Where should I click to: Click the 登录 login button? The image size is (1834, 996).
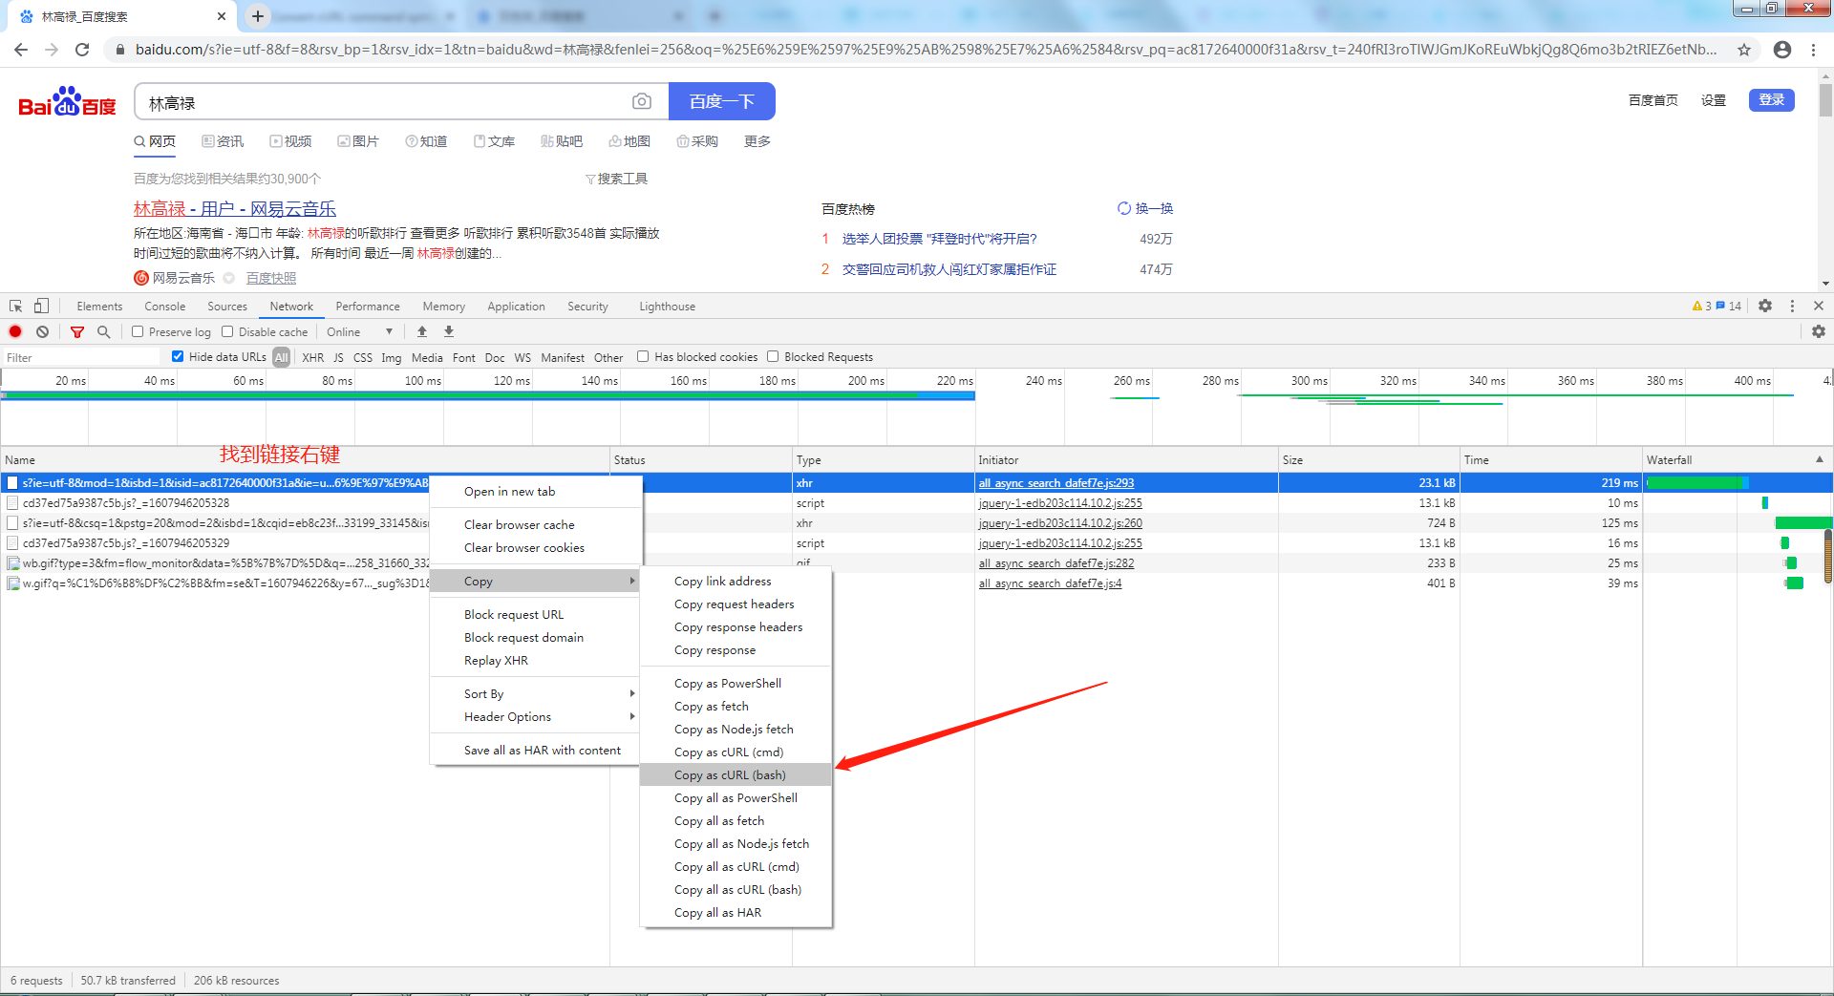(1772, 99)
